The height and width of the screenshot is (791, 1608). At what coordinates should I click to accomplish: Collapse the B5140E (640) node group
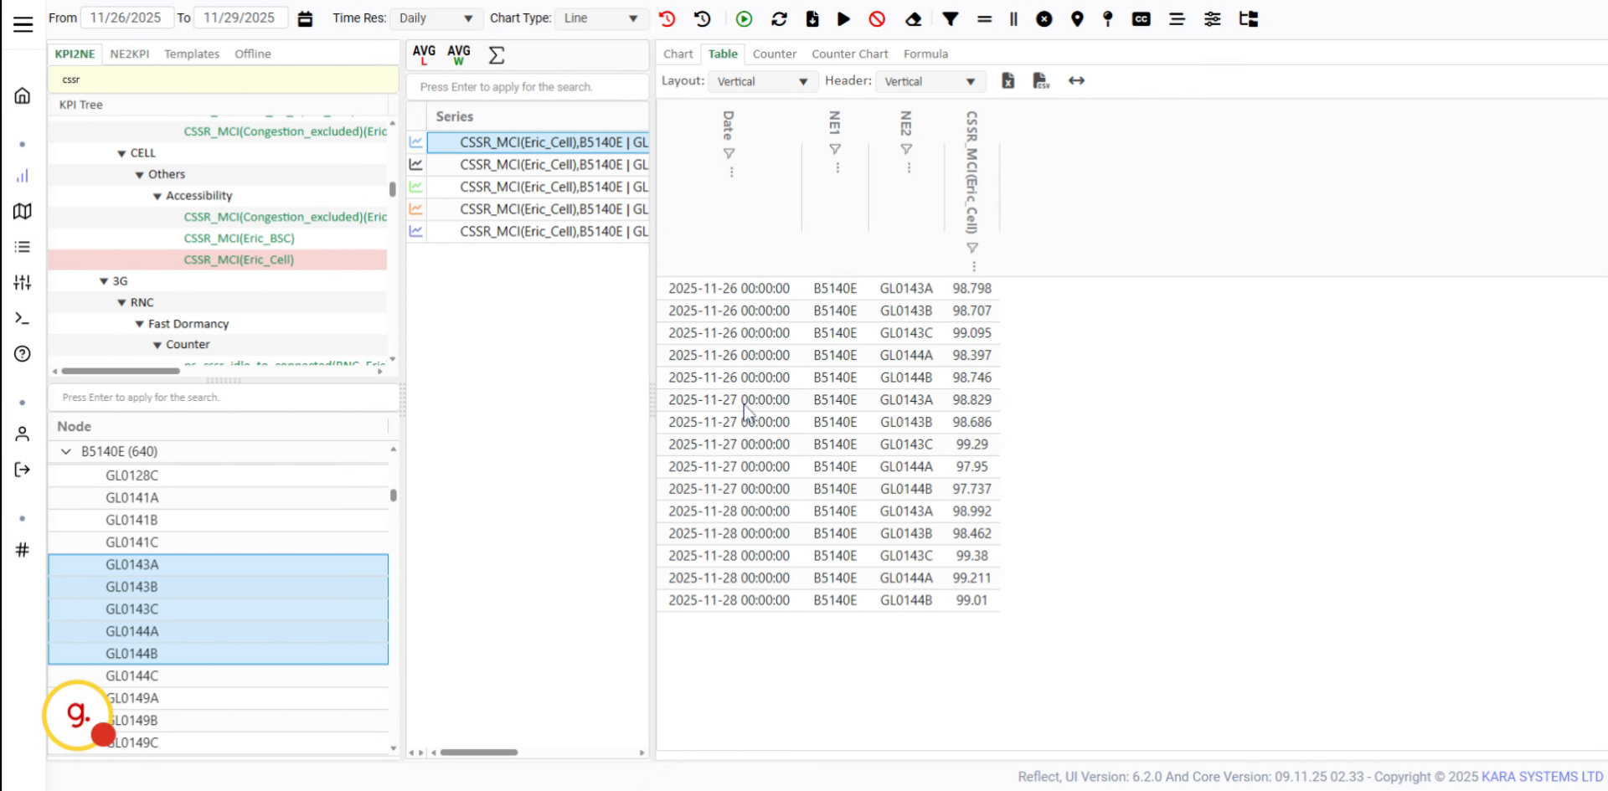click(x=66, y=451)
